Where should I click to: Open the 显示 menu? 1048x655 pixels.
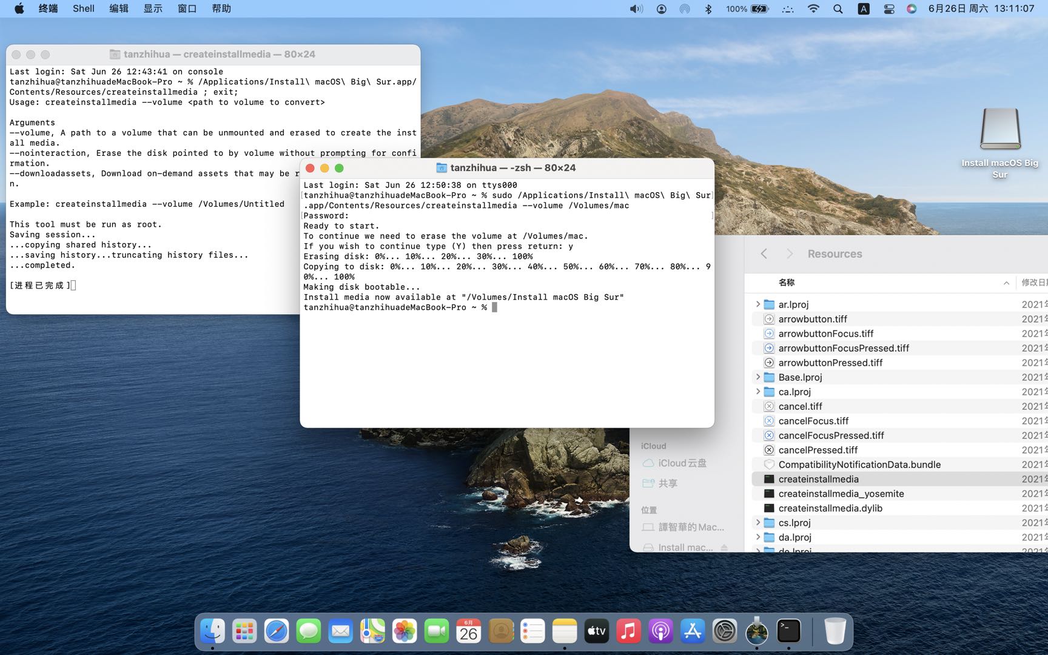[153, 8]
